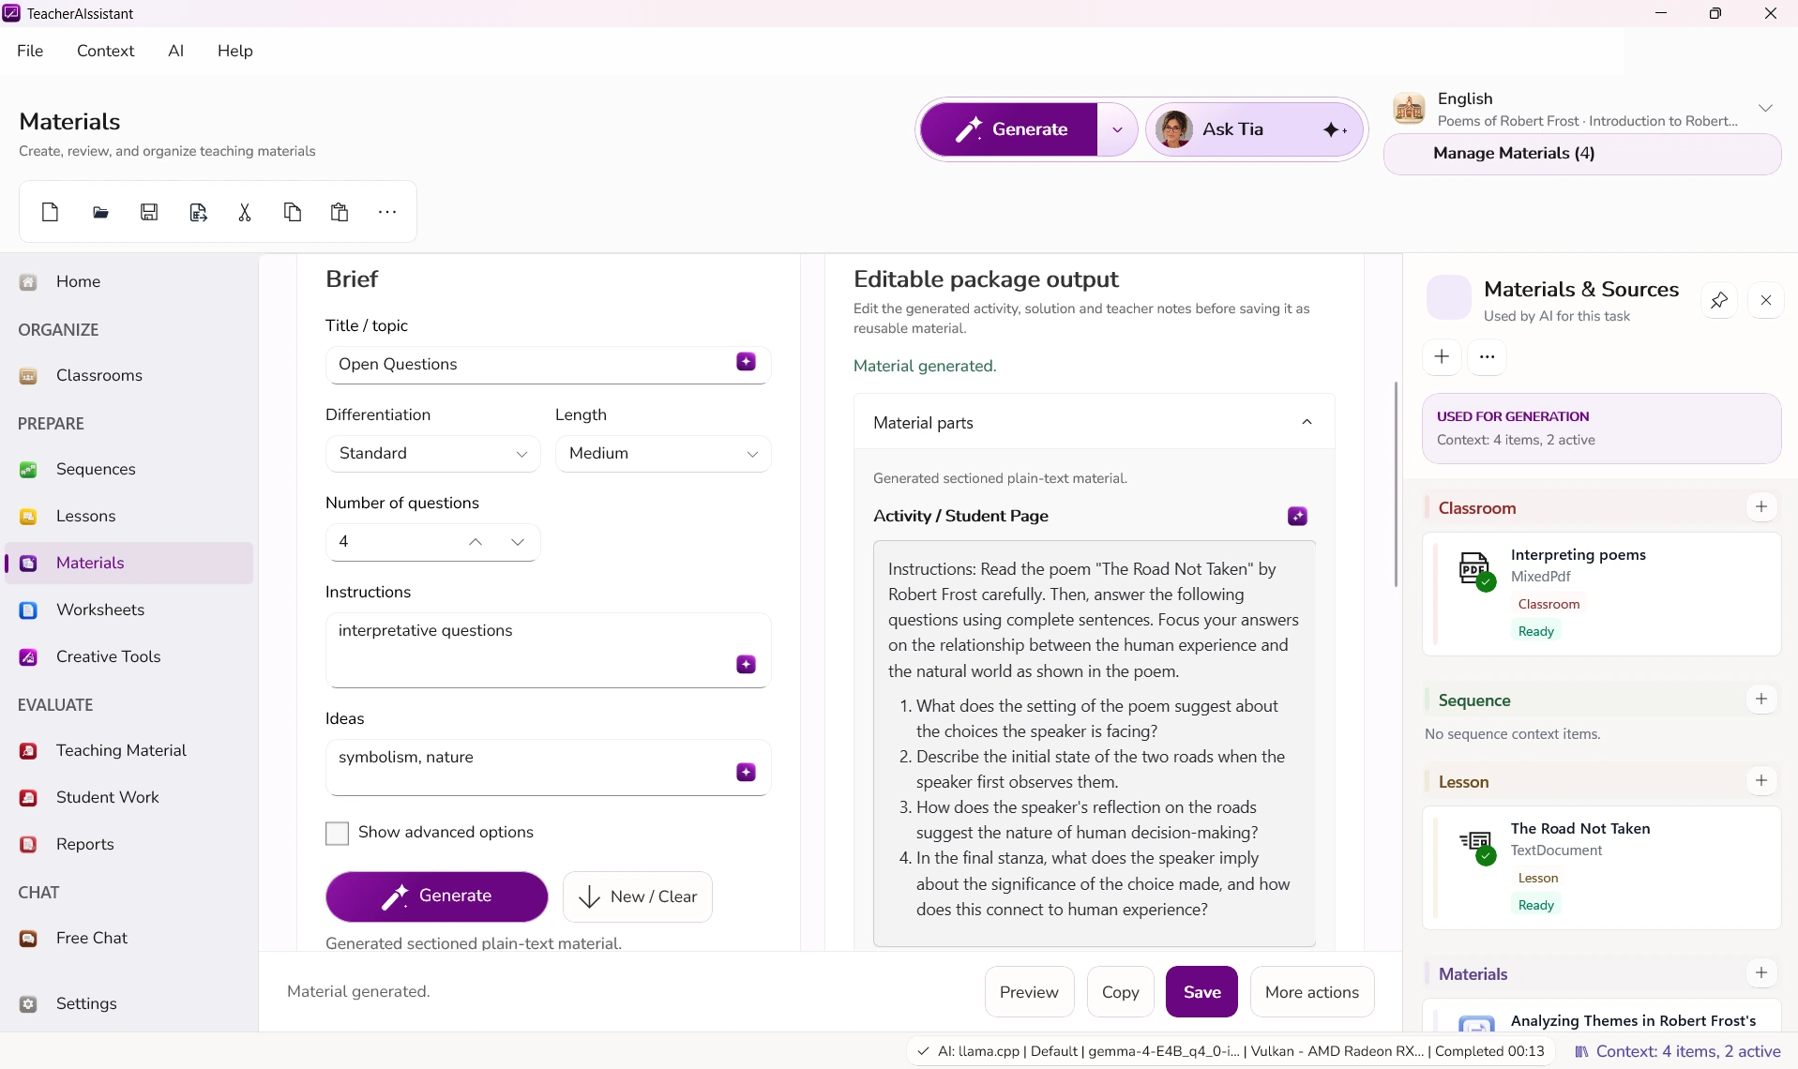This screenshot has height=1069, width=1798.
Task: Click the AI assist icon in Ideas field
Action: 746,772
